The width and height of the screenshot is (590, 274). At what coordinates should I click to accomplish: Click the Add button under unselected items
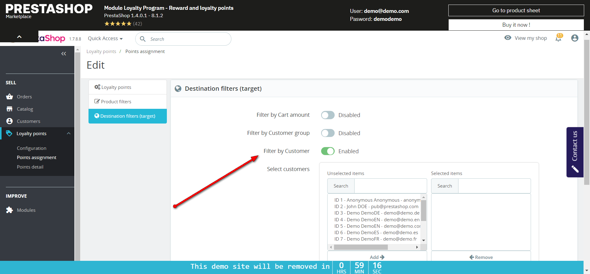pos(377,257)
